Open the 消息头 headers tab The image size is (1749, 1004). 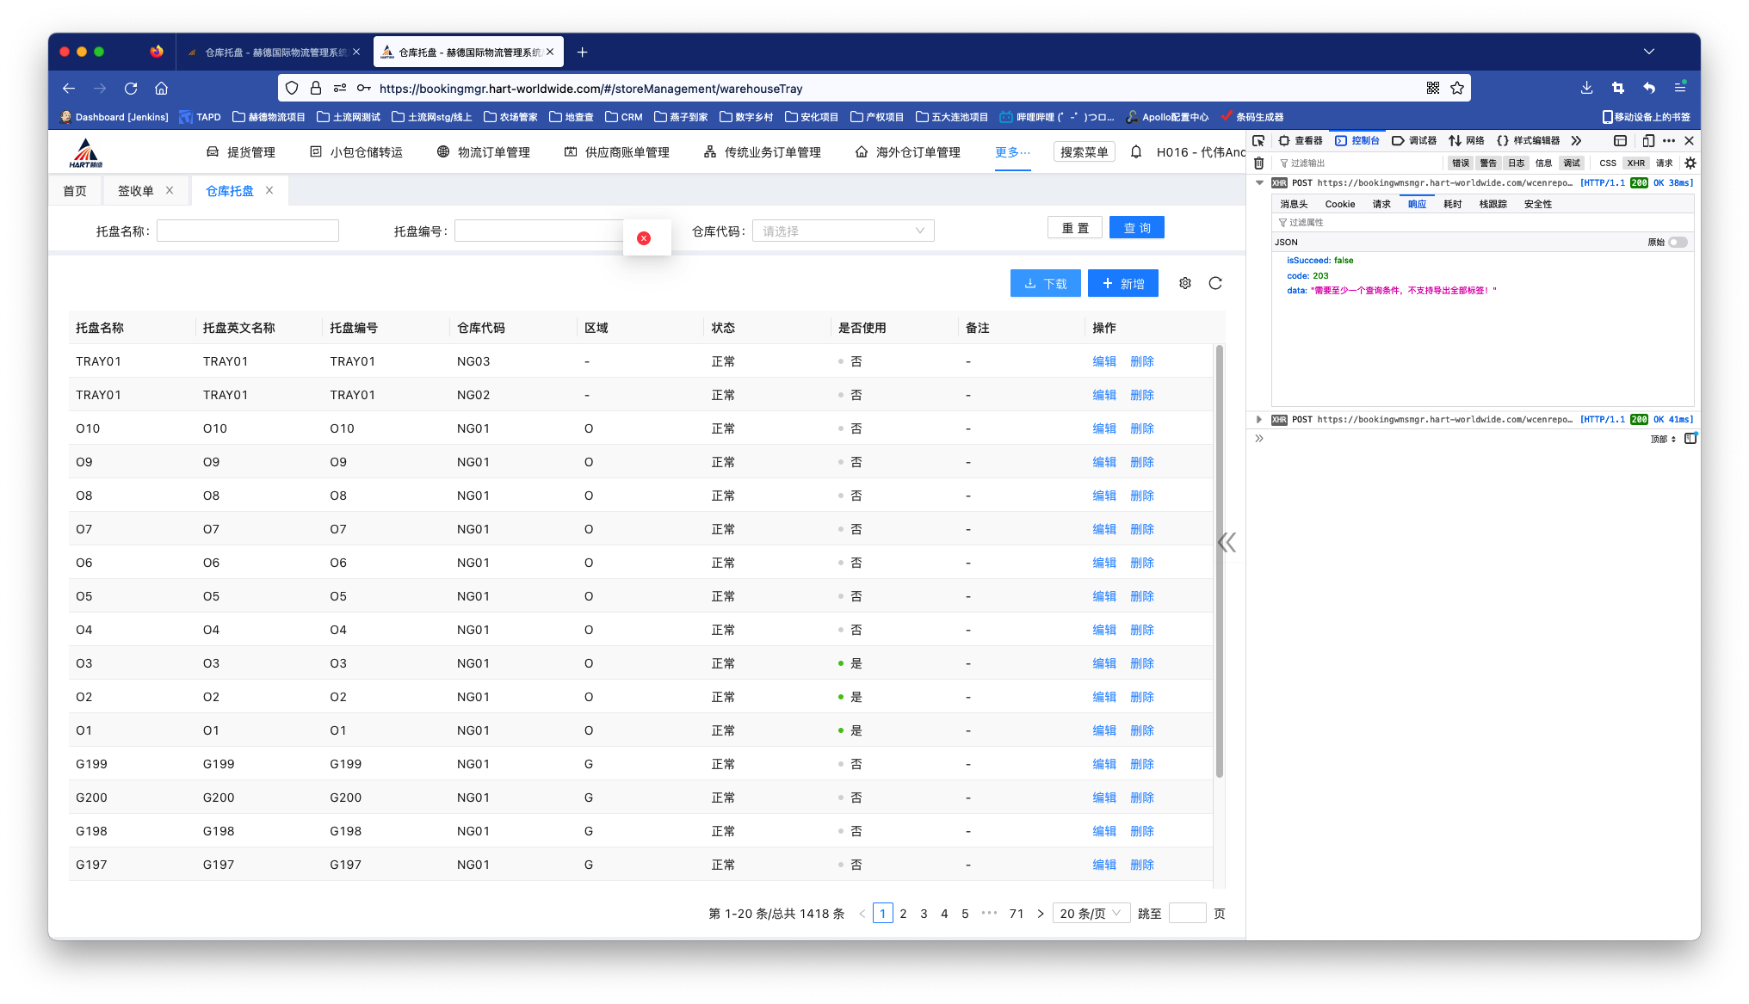pos(1294,204)
